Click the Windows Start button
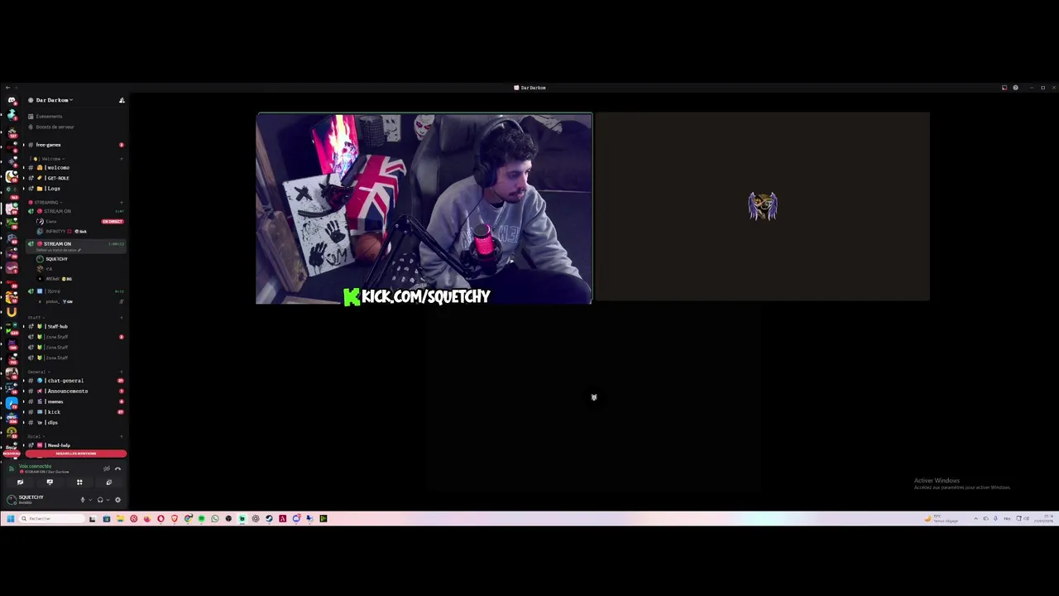Screen dimensions: 1059x596 pyautogui.click(x=10, y=519)
